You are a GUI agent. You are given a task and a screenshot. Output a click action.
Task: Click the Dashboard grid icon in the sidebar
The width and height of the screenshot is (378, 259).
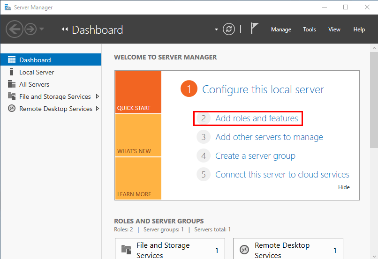tap(12, 59)
